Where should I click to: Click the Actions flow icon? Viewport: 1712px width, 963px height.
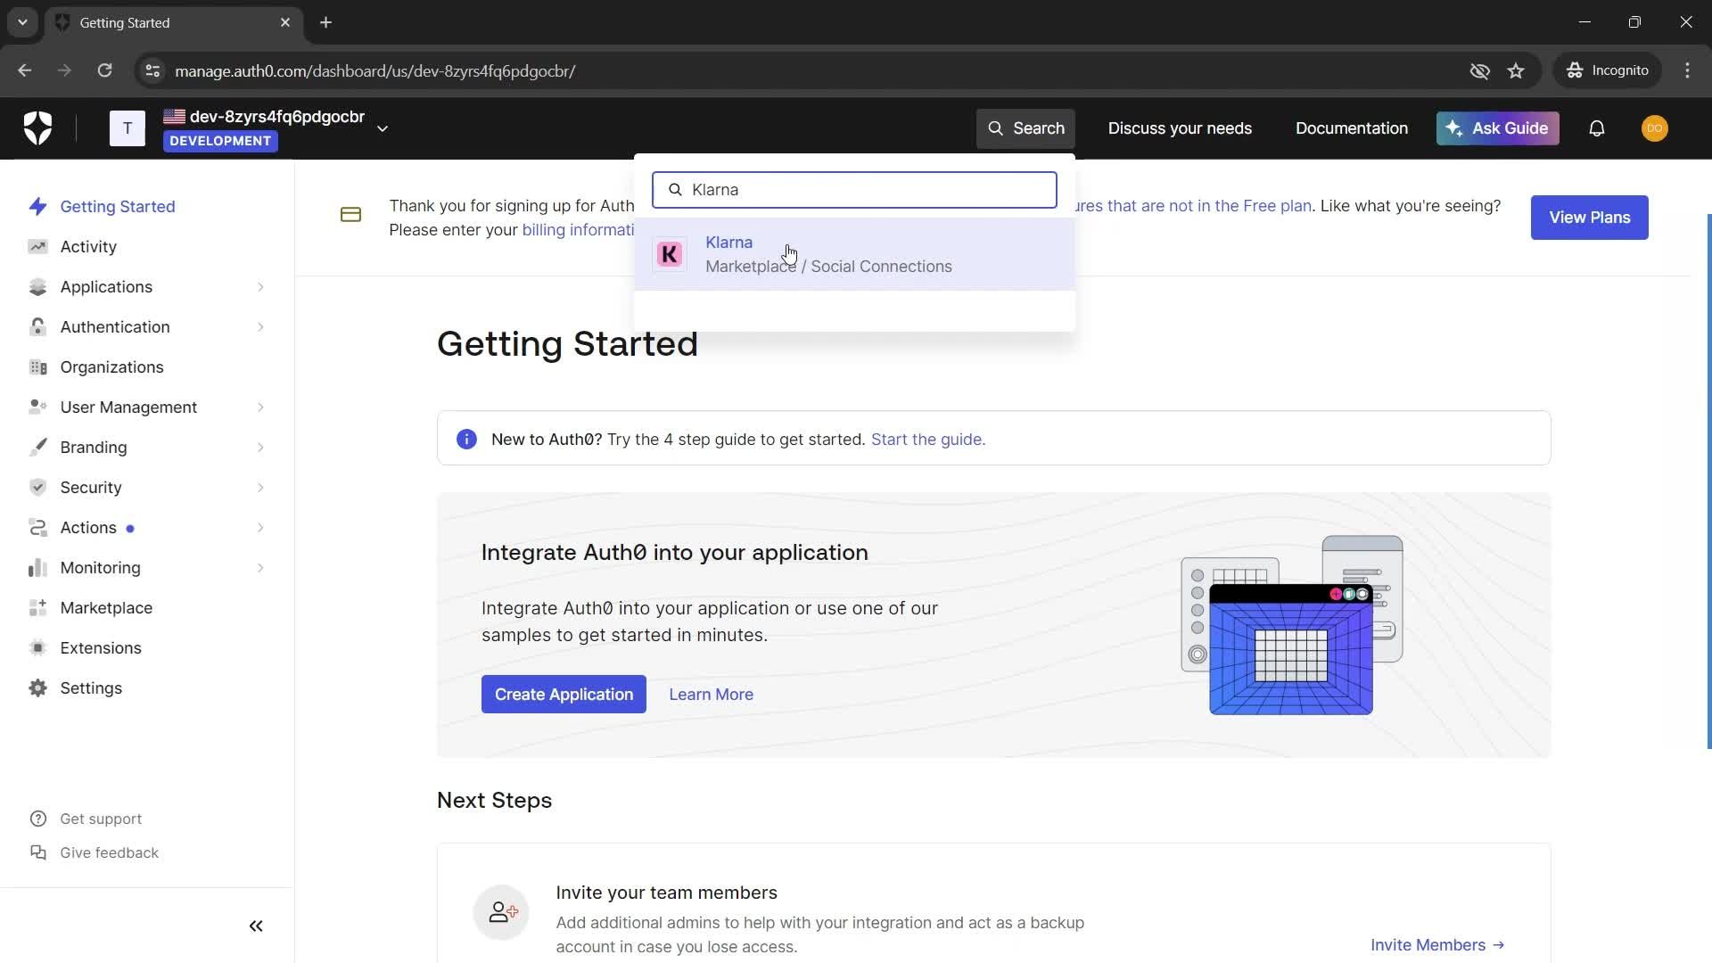[37, 528]
